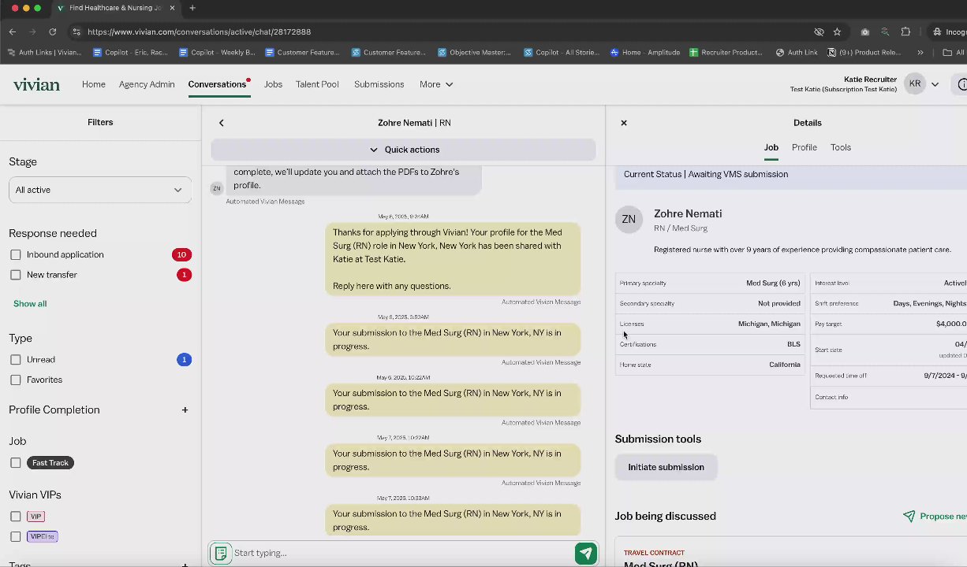Image resolution: width=967 pixels, height=567 pixels.
Task: Open the More navigation dropdown
Action: (436, 84)
